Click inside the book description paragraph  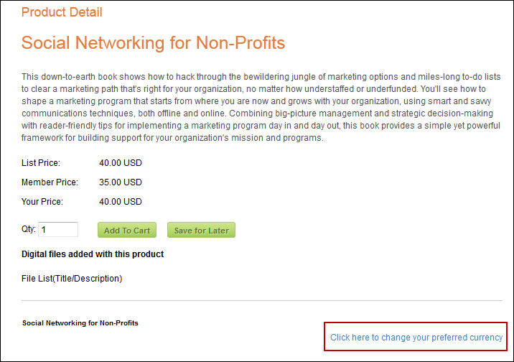[258, 108]
